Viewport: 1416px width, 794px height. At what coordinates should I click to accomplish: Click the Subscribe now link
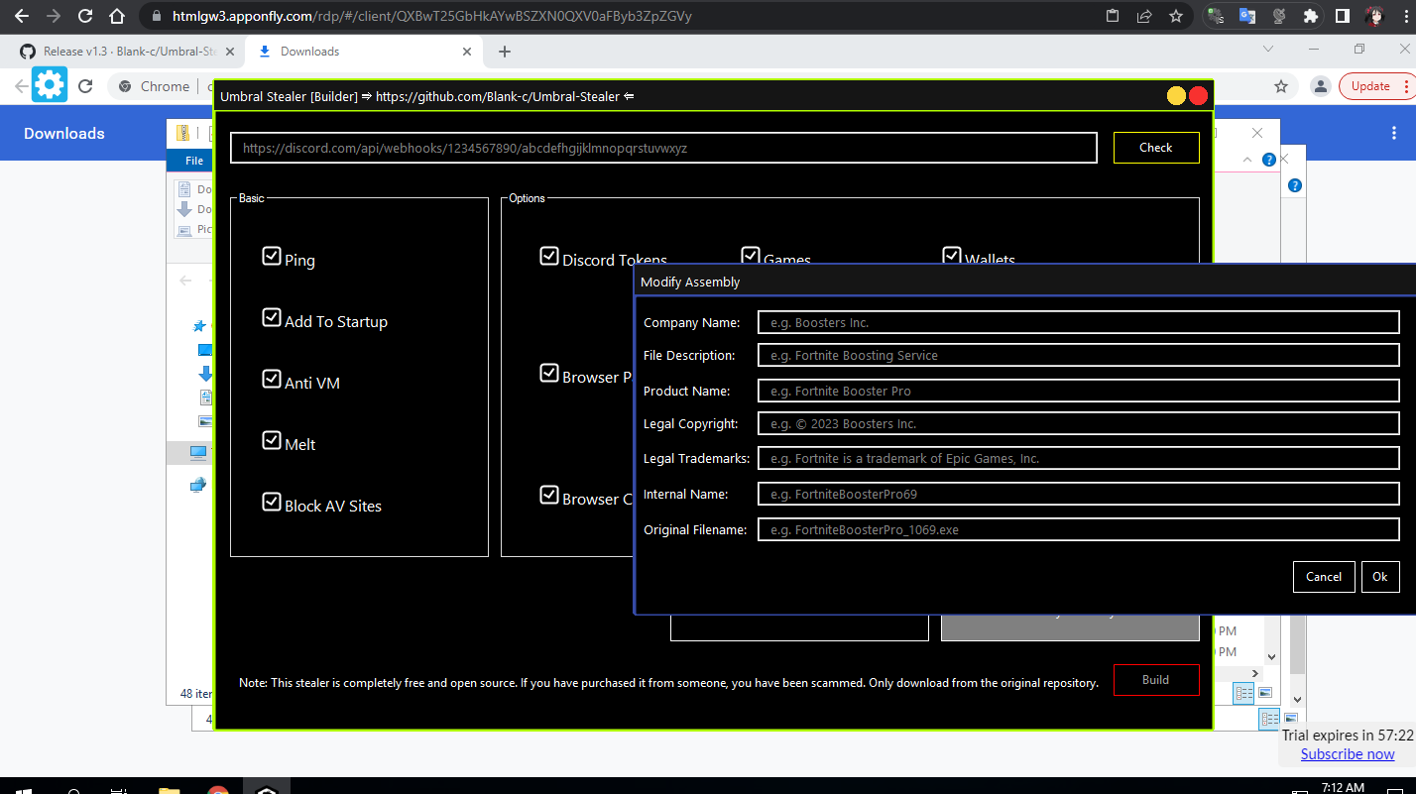[1347, 753]
